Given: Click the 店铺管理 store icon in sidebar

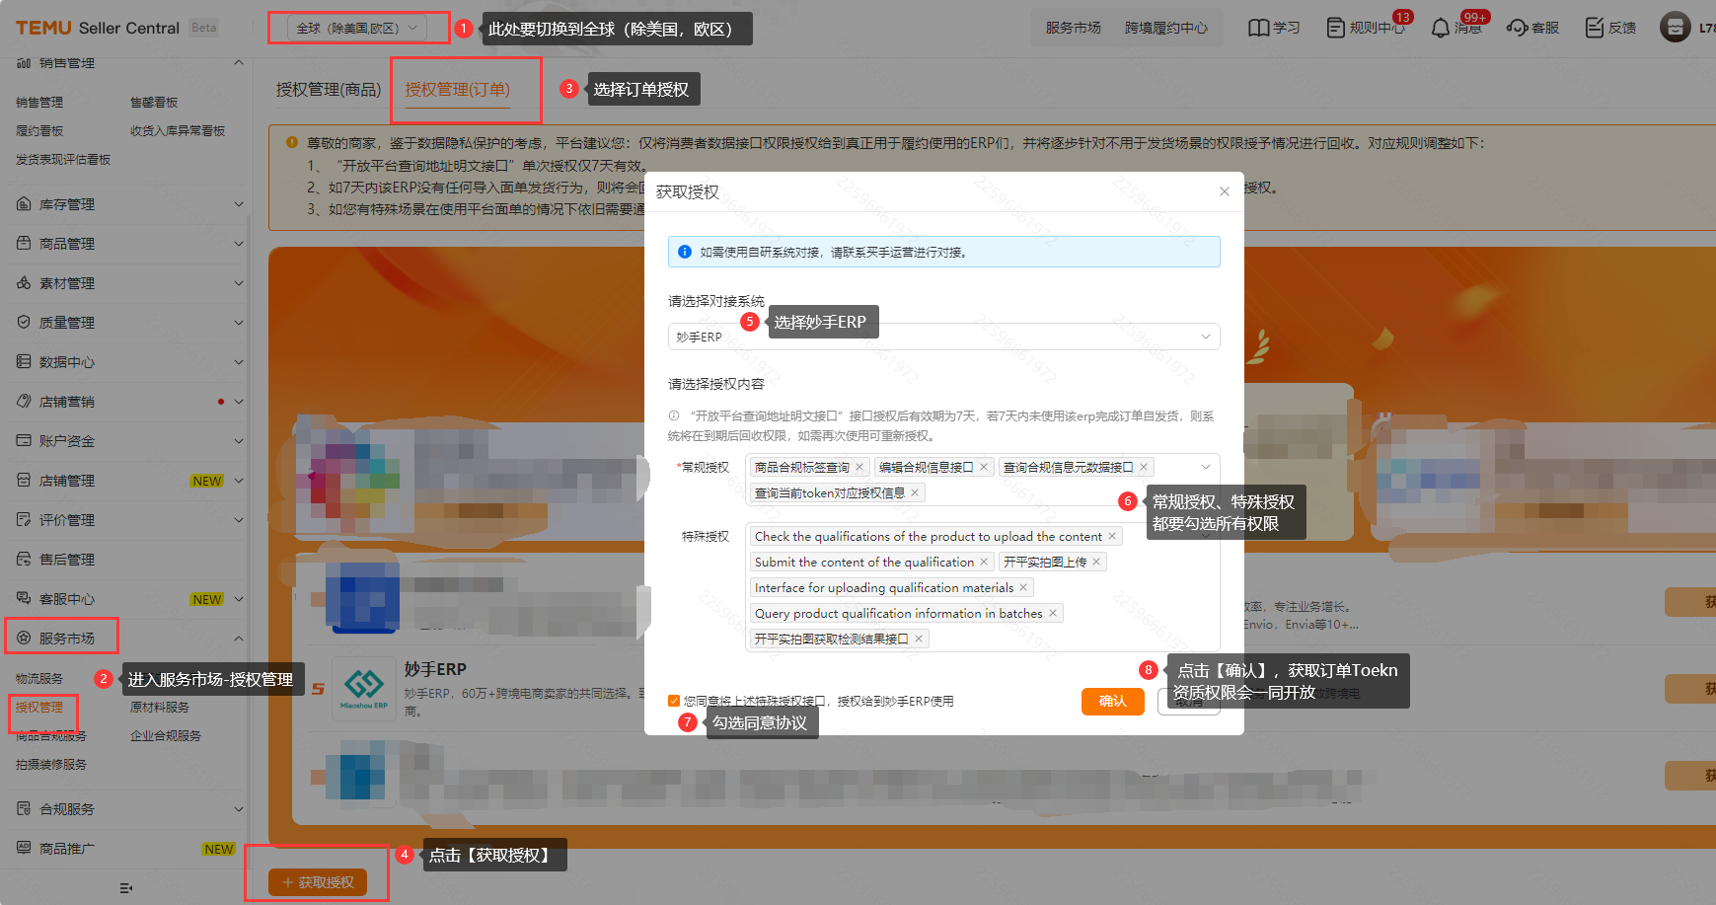Looking at the screenshot, I should (24, 481).
